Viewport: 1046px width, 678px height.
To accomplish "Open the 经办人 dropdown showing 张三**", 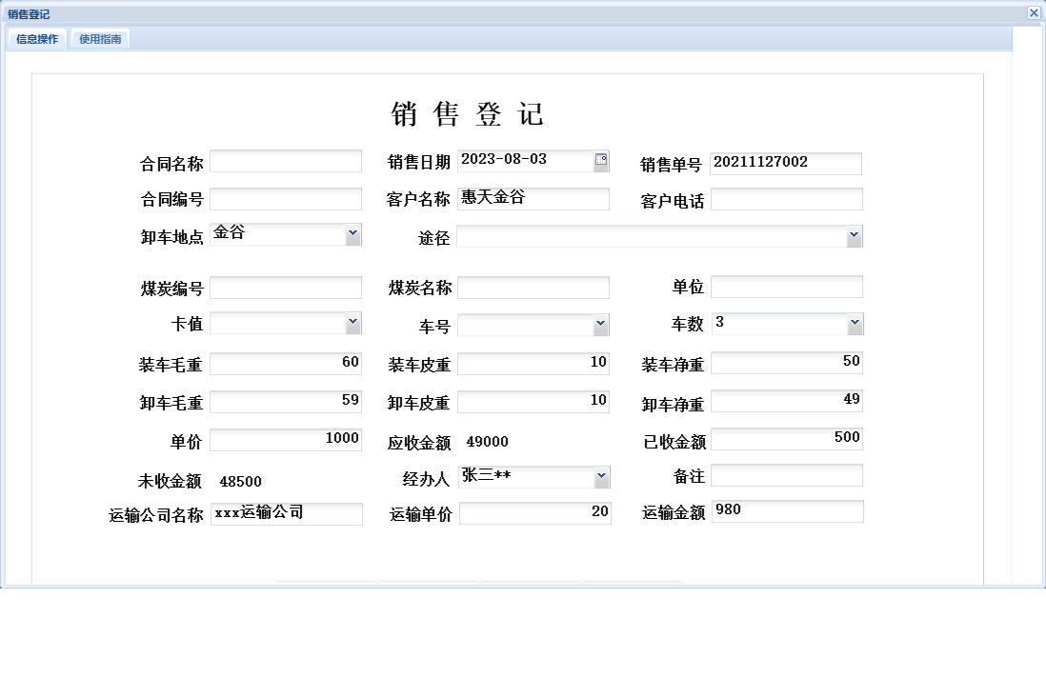I will click(x=601, y=476).
